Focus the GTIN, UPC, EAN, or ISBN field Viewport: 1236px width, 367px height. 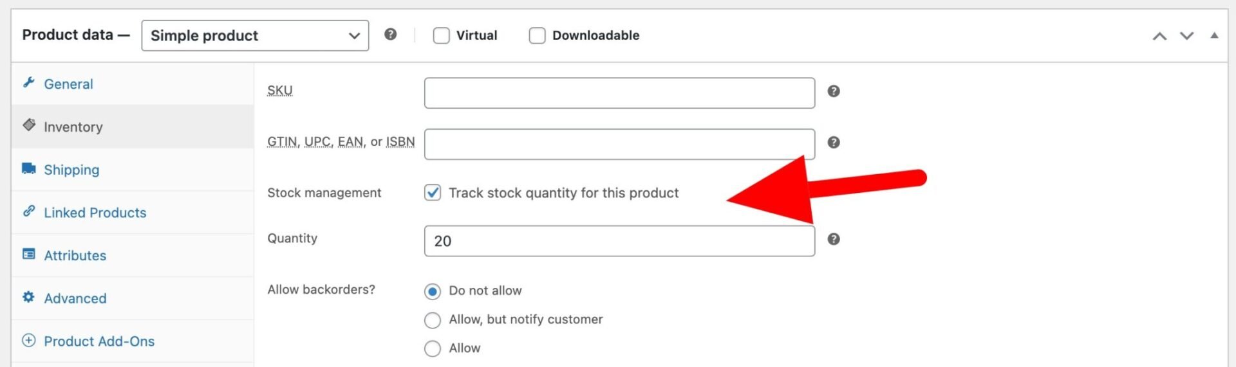tap(619, 144)
